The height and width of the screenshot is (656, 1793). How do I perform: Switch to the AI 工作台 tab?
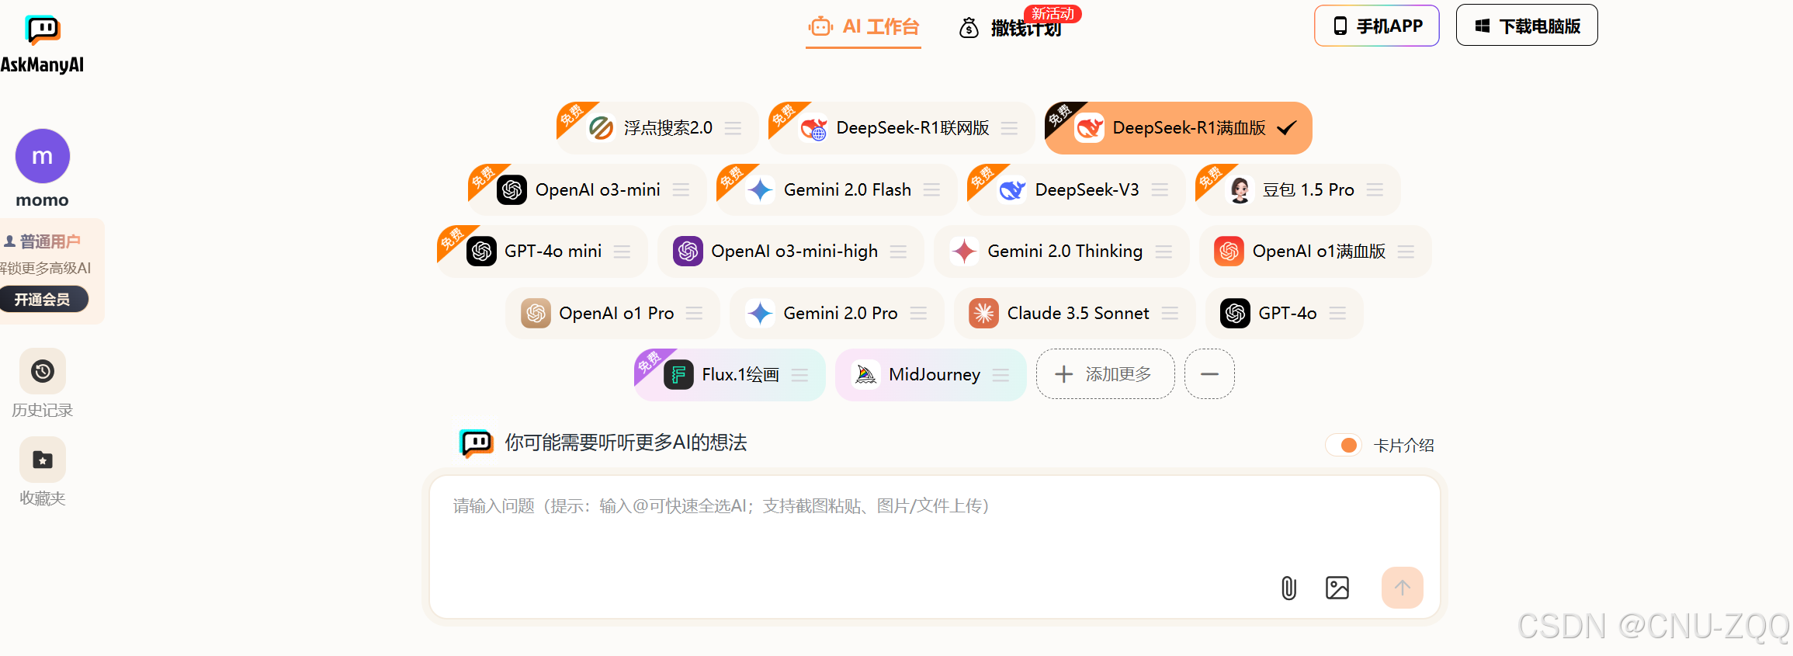coord(863,27)
